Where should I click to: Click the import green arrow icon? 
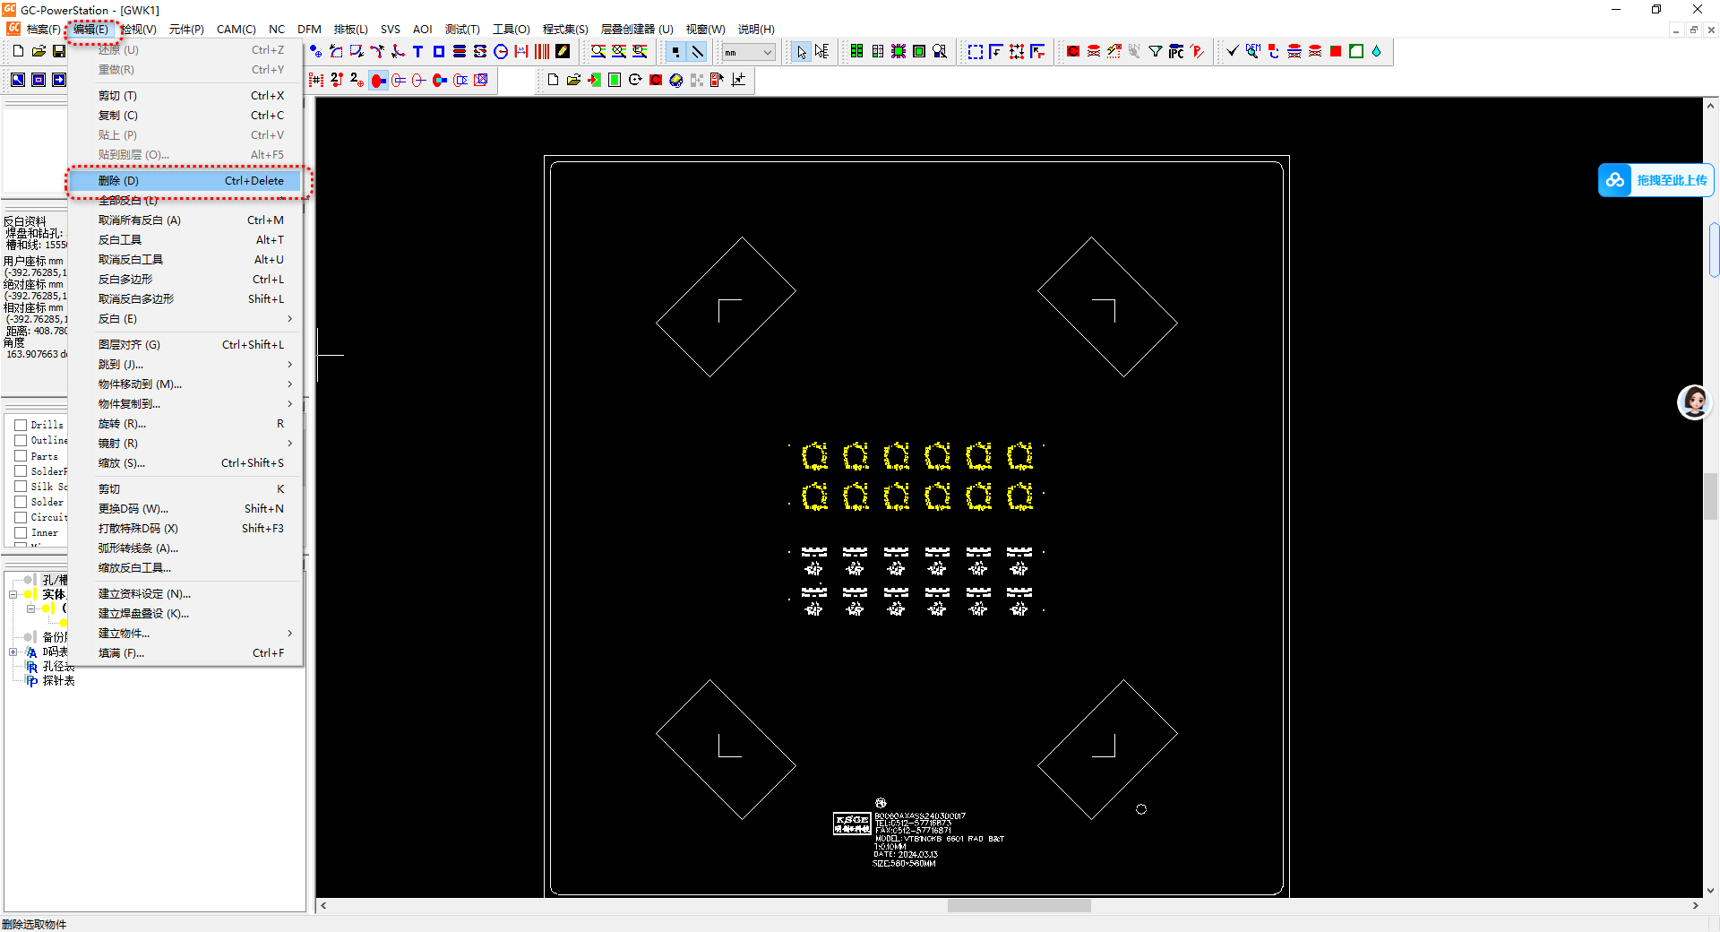594,80
